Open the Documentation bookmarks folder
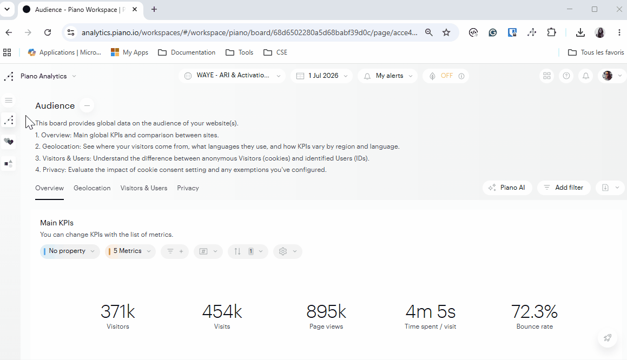This screenshot has height=360, width=627. point(187,52)
